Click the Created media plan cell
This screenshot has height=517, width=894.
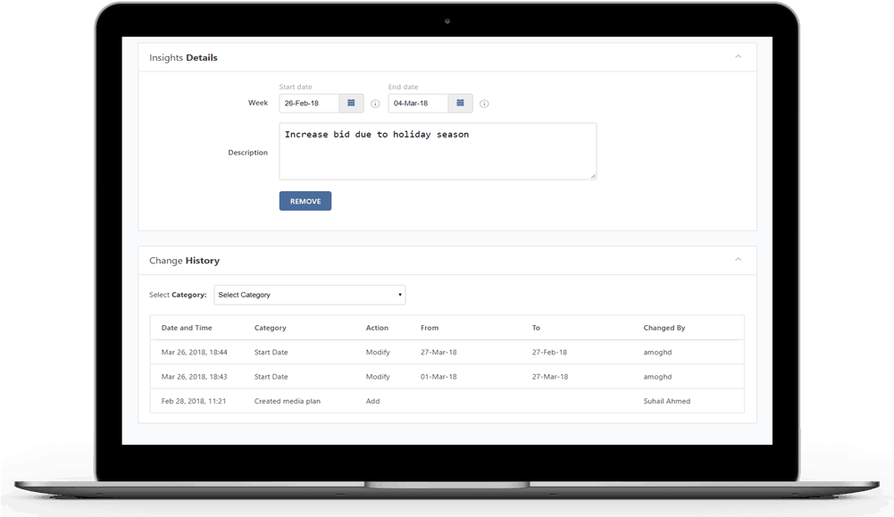click(x=288, y=401)
